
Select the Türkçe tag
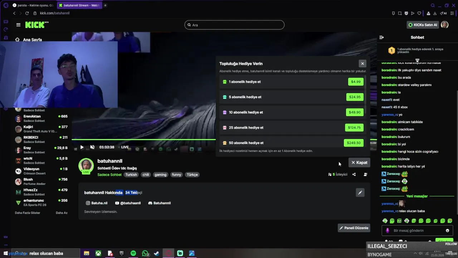[192, 175]
